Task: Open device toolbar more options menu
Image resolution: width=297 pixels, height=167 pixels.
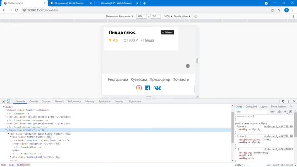Action: [293, 16]
